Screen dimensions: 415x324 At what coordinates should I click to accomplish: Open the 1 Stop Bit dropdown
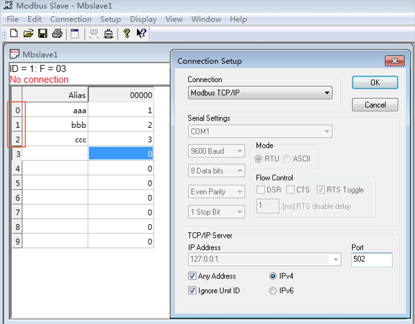point(217,212)
